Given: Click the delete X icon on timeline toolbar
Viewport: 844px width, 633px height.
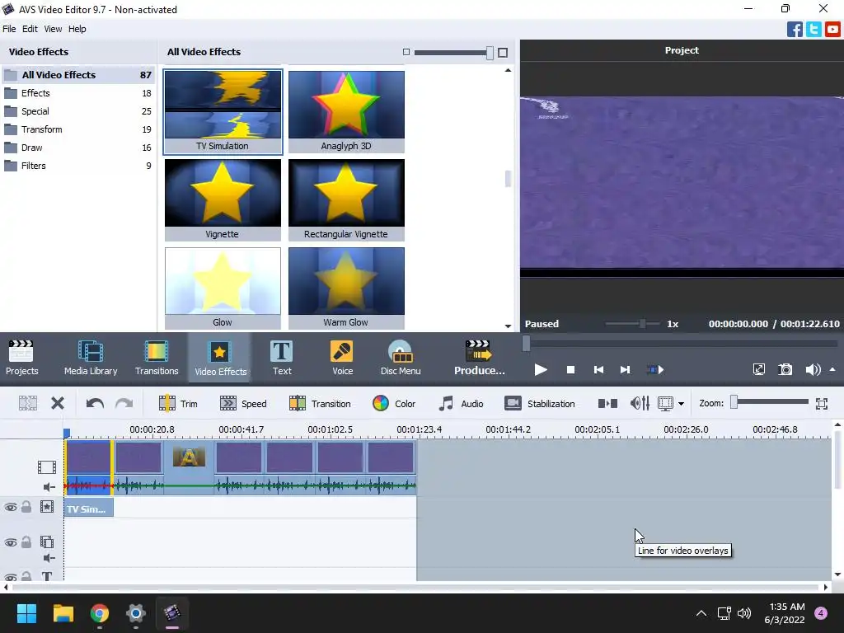Looking at the screenshot, I should click(58, 403).
